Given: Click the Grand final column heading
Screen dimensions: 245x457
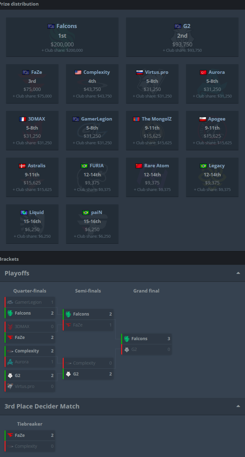Looking at the screenshot, I should pos(146,291).
